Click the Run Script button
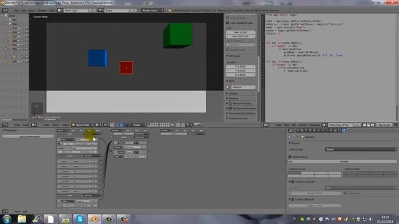Screen dimensions: 399x224 point(384,125)
